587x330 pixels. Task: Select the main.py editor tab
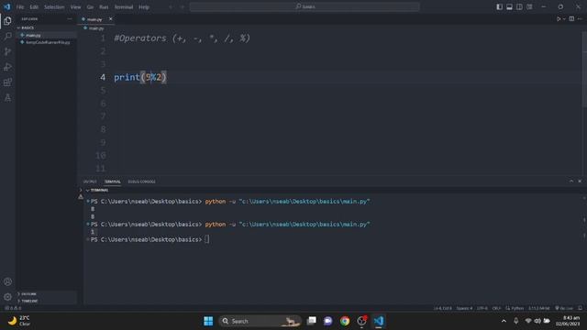[94, 19]
